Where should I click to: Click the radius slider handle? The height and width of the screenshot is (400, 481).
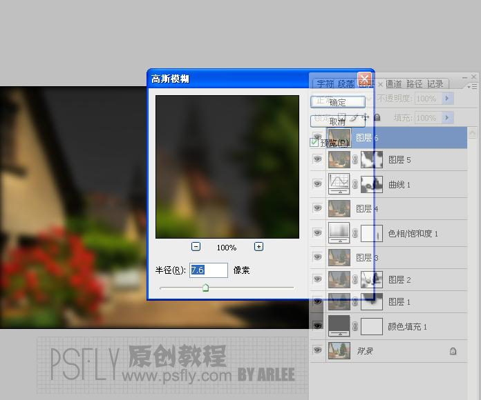tap(205, 288)
